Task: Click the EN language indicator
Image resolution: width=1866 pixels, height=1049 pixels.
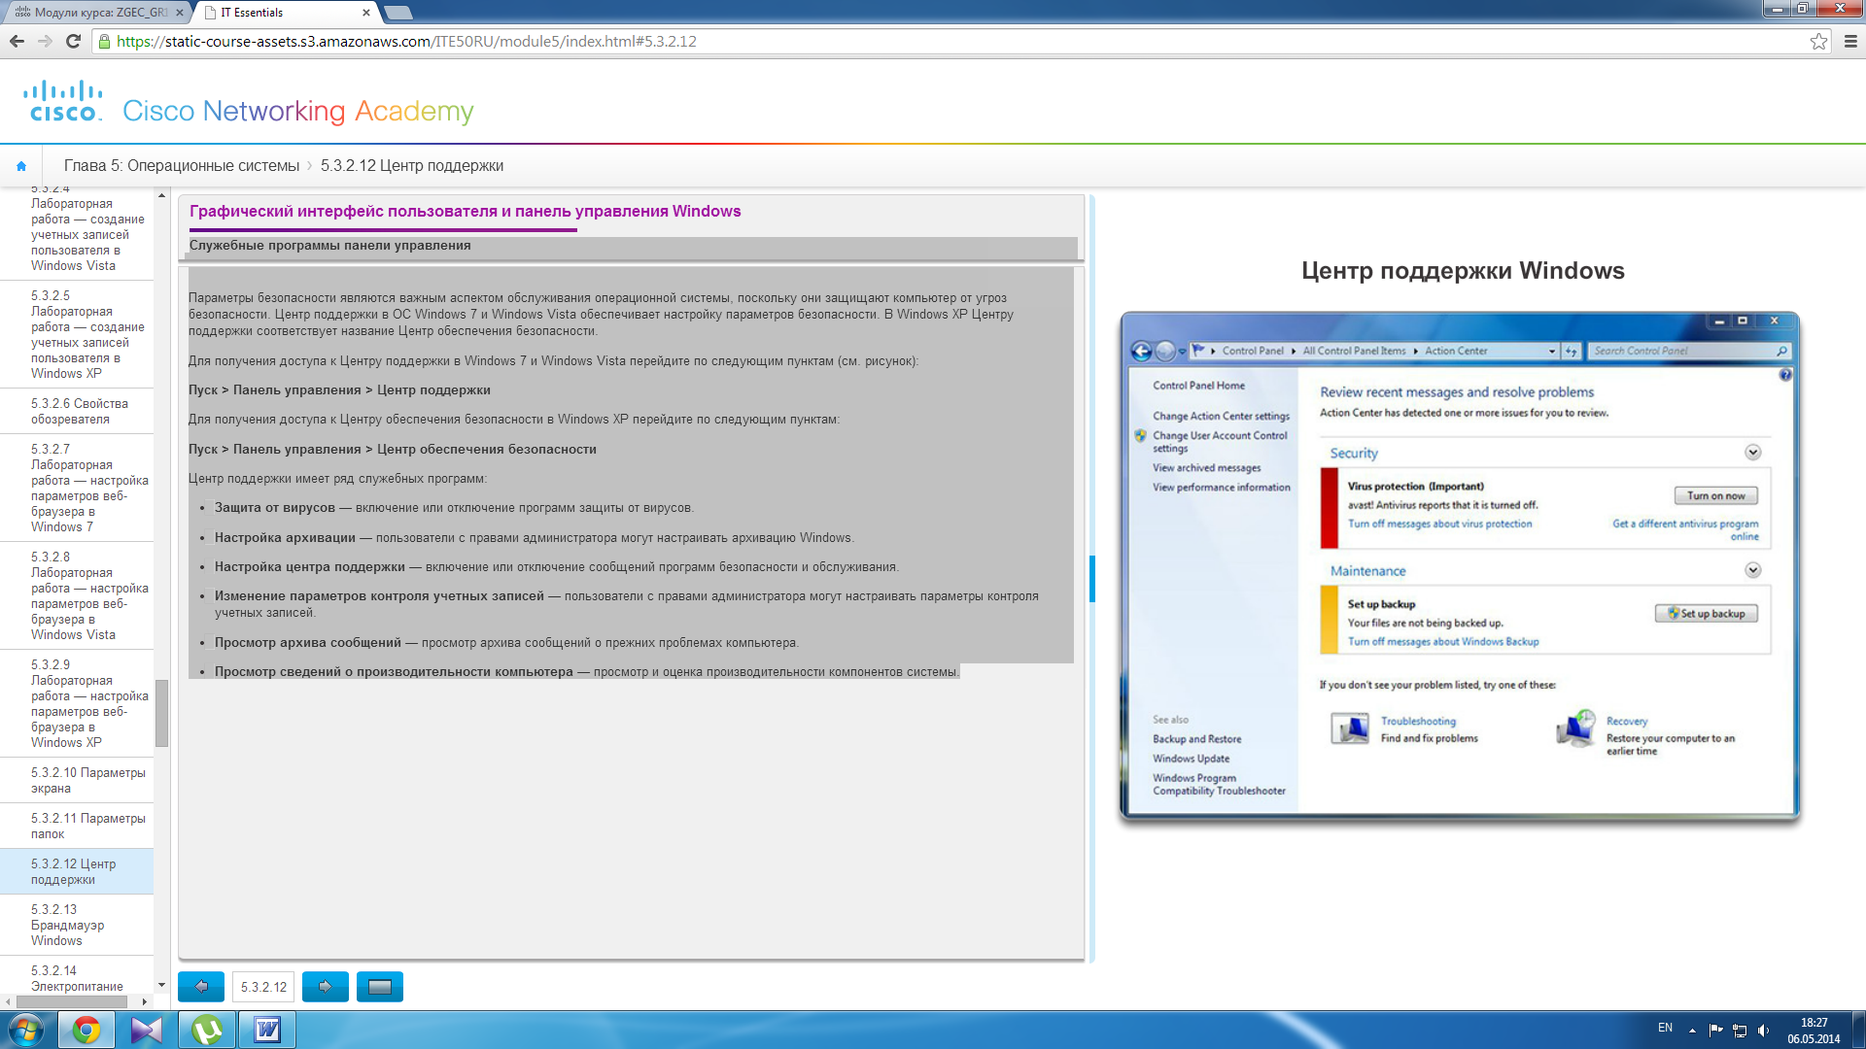Action: click(1665, 1028)
